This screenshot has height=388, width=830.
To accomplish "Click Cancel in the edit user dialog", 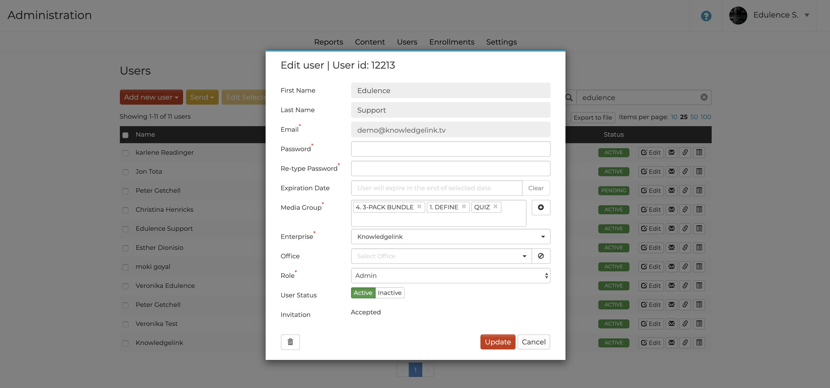I will point(533,342).
